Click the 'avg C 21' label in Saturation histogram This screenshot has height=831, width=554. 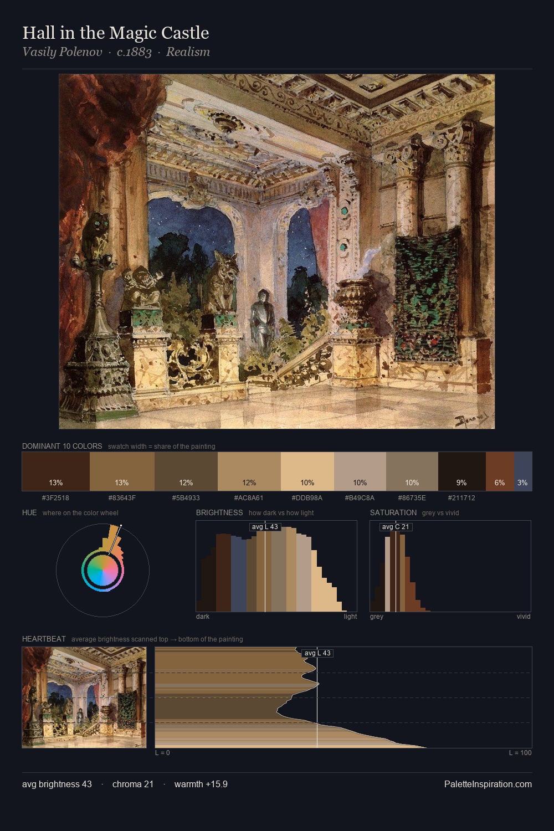396,527
